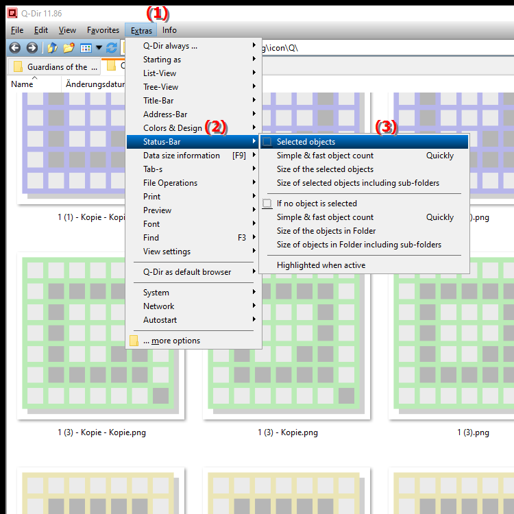Open the Autostart submenu
Image resolution: width=514 pixels, height=514 pixels.
point(194,320)
